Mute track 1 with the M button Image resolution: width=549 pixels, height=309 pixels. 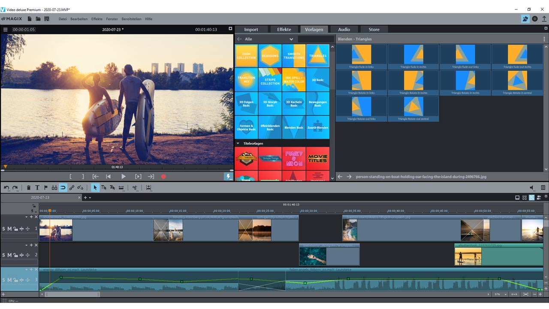tap(9, 229)
